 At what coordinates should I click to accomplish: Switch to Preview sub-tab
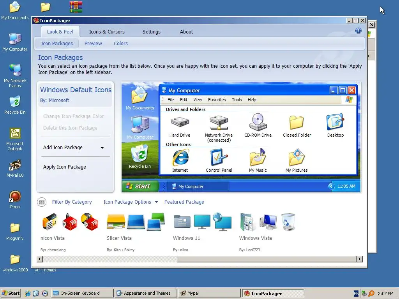tap(93, 44)
